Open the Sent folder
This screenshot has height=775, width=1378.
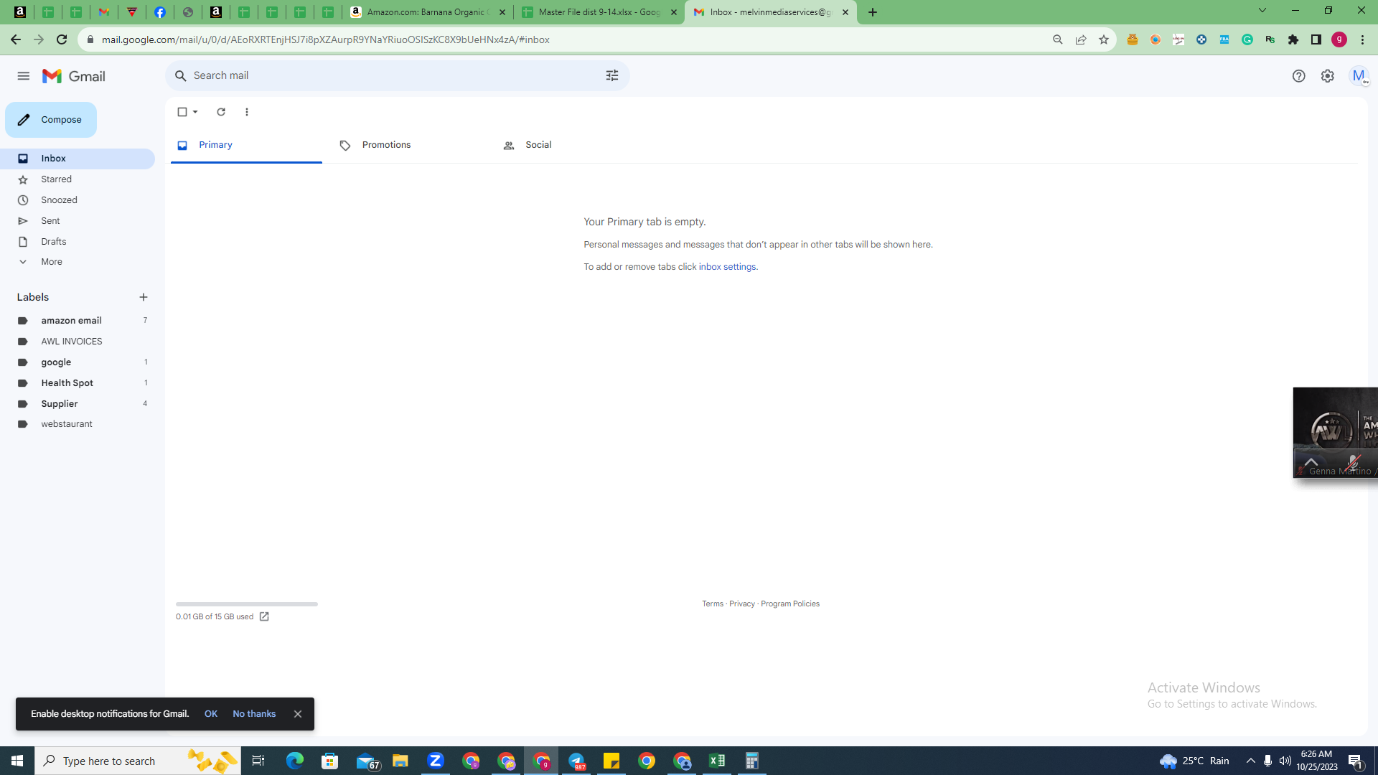click(78, 221)
